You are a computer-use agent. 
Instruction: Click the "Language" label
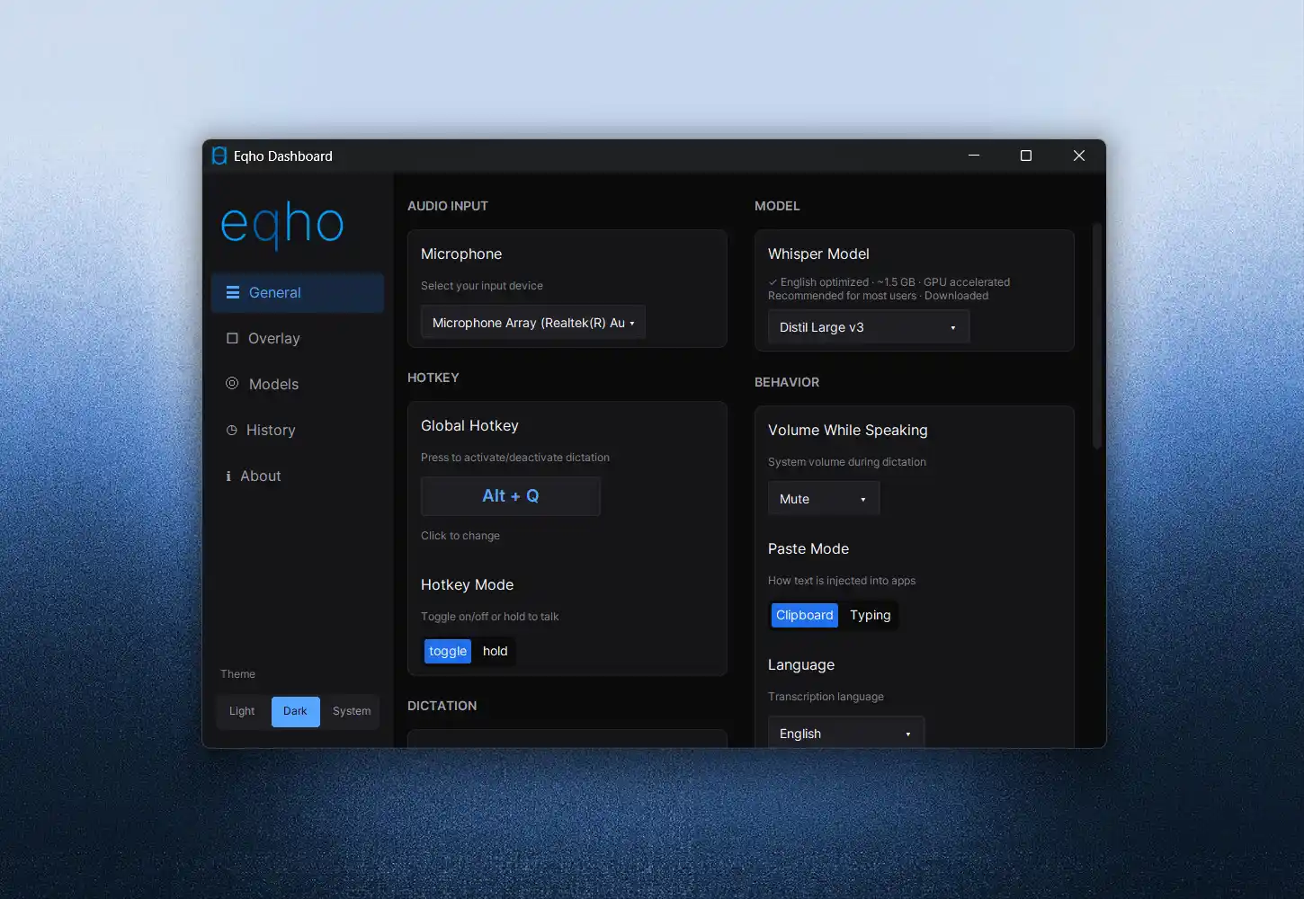801,664
